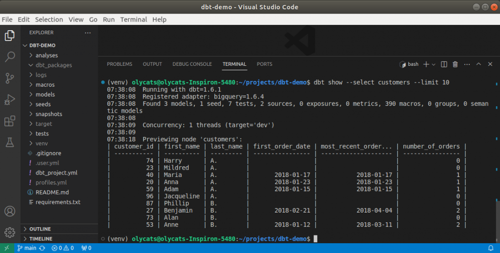Click the '2018-04-04' most recent order cell
The height and width of the screenshot is (253, 500).
(x=375, y=211)
